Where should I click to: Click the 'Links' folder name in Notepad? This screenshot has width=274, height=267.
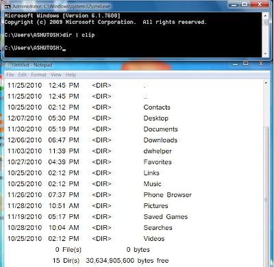coord(151,173)
